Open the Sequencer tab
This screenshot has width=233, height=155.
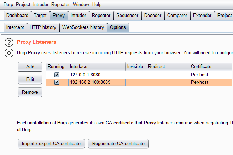pyautogui.click(x=127, y=15)
